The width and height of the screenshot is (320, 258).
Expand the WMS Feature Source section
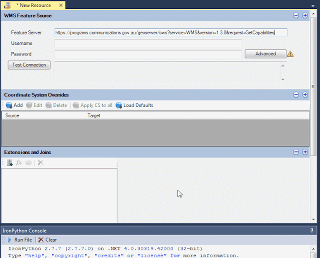[305, 15]
